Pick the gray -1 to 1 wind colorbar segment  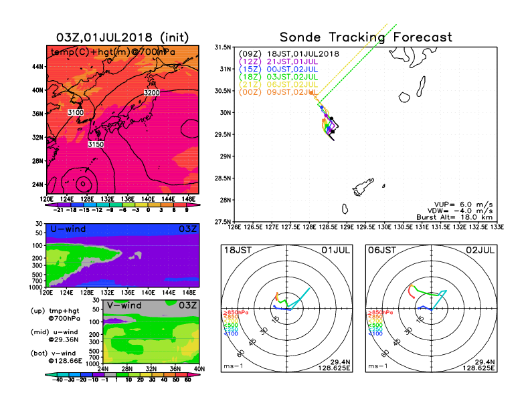click(110, 375)
